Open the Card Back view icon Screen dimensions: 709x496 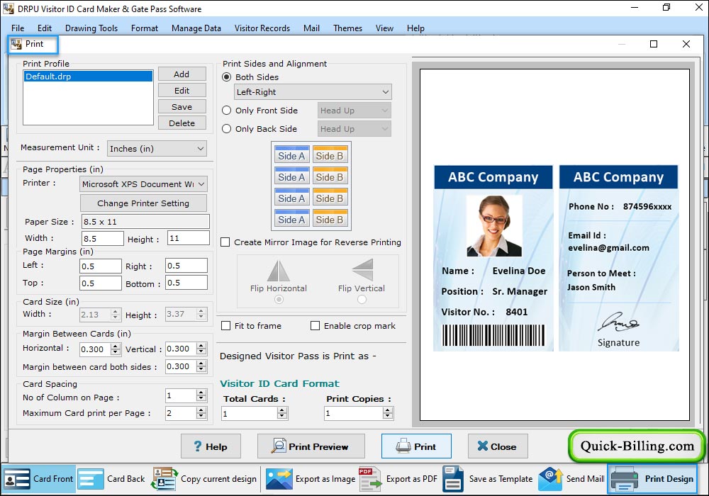click(91, 479)
